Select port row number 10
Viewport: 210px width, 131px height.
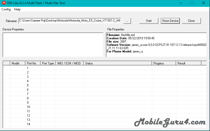point(105,107)
